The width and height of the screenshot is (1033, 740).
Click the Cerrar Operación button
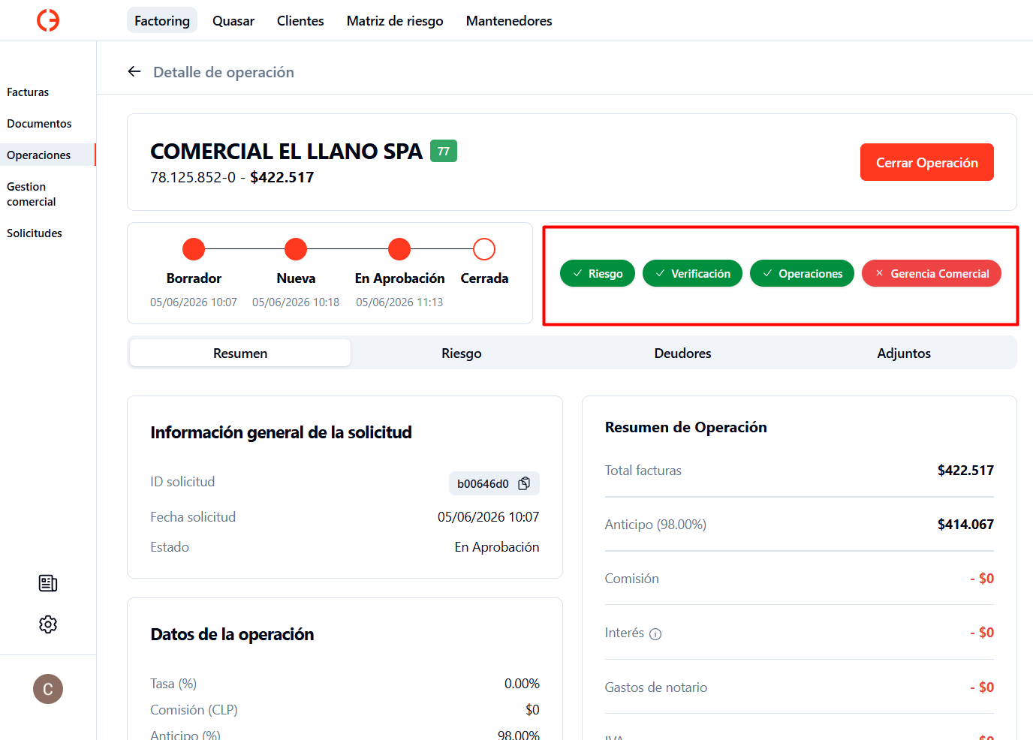pos(927,162)
